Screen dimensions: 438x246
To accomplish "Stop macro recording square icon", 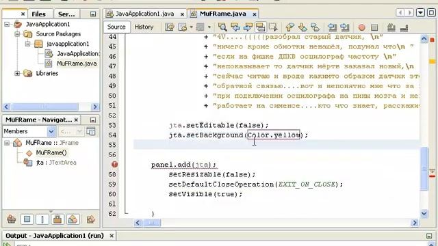I will click(x=374, y=27).
